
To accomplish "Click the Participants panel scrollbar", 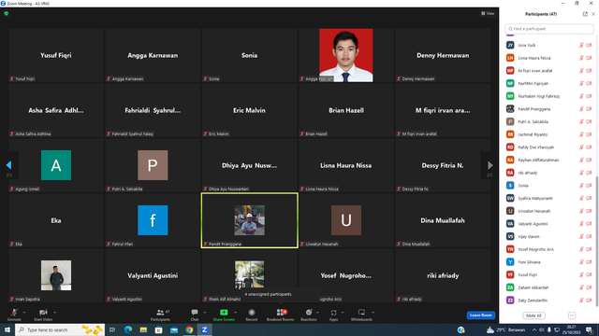I will [x=597, y=241].
